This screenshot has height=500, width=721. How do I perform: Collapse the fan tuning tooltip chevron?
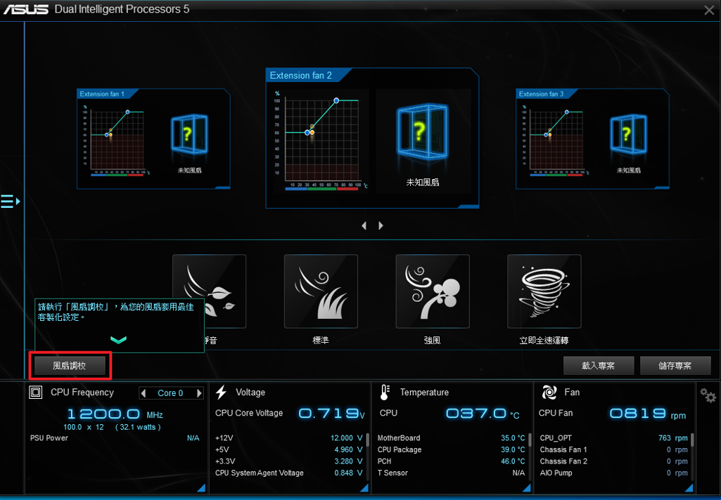tap(119, 340)
